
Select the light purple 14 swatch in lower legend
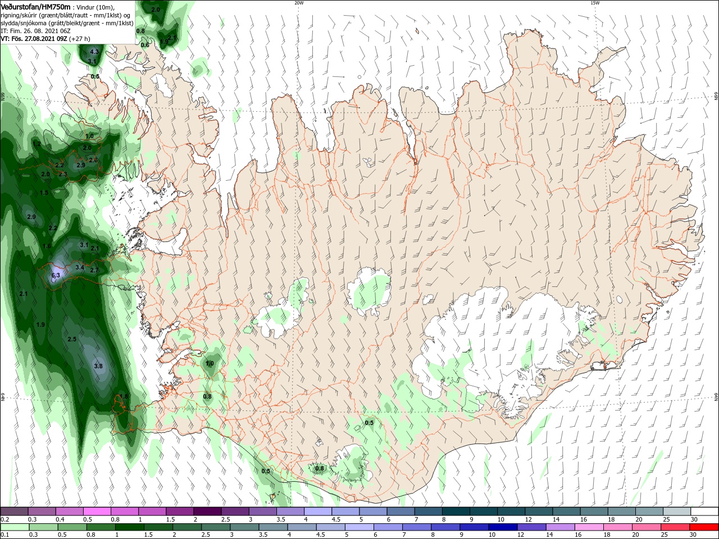click(x=561, y=527)
